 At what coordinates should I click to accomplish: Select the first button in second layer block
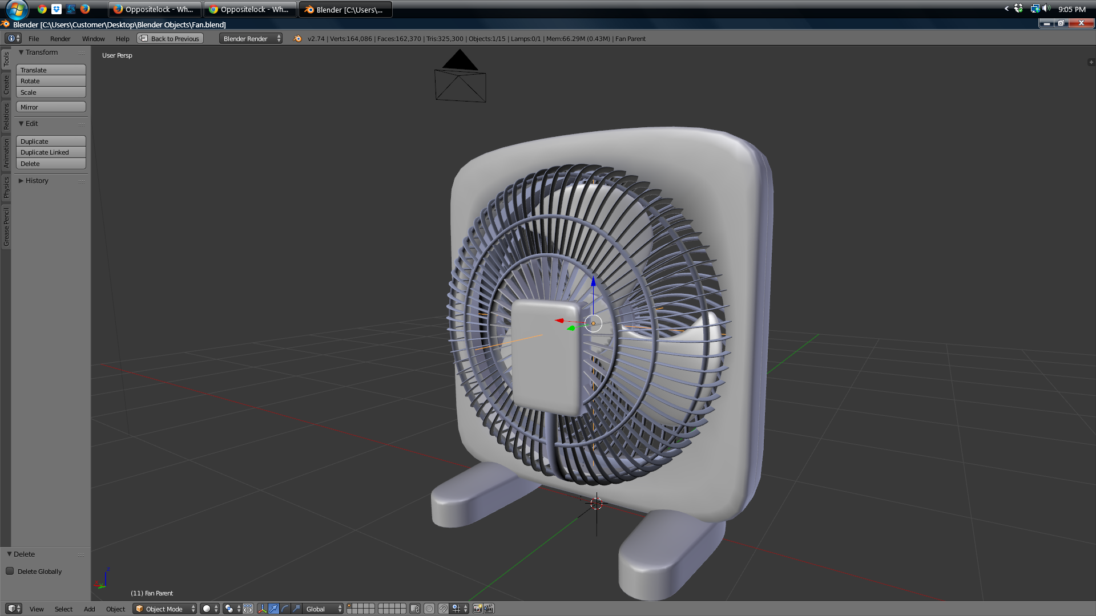coord(381,606)
